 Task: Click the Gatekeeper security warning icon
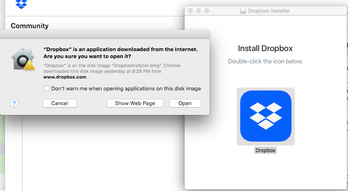(23, 59)
